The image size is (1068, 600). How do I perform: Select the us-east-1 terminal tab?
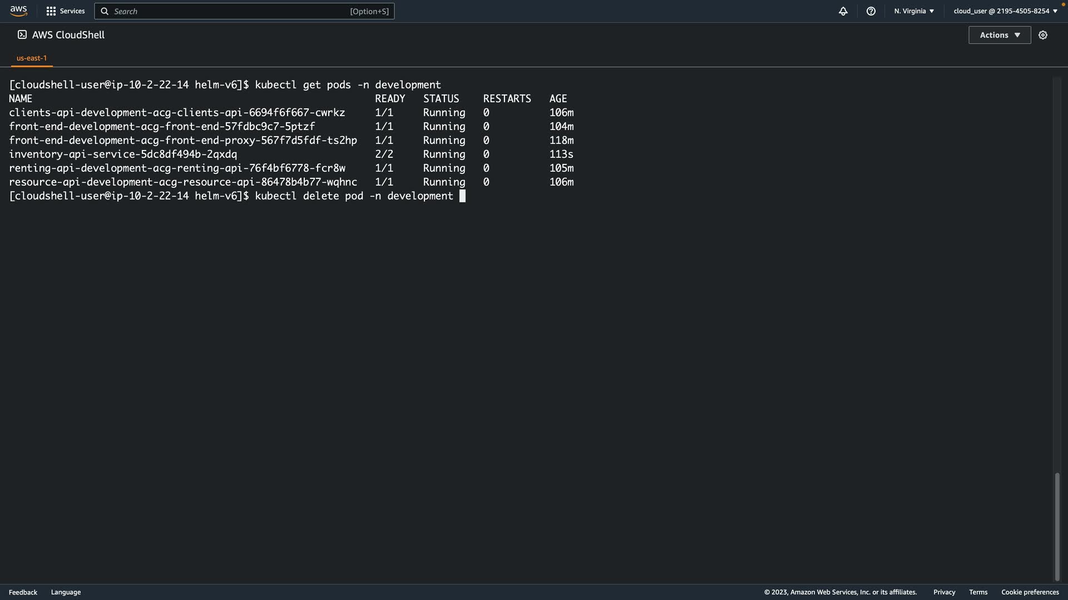click(x=32, y=58)
